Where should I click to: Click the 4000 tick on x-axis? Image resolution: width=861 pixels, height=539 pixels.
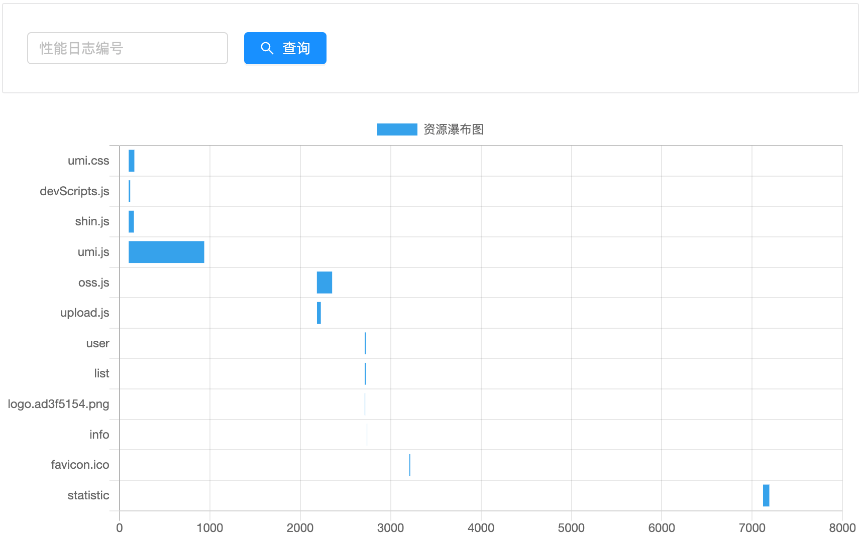pos(481,528)
